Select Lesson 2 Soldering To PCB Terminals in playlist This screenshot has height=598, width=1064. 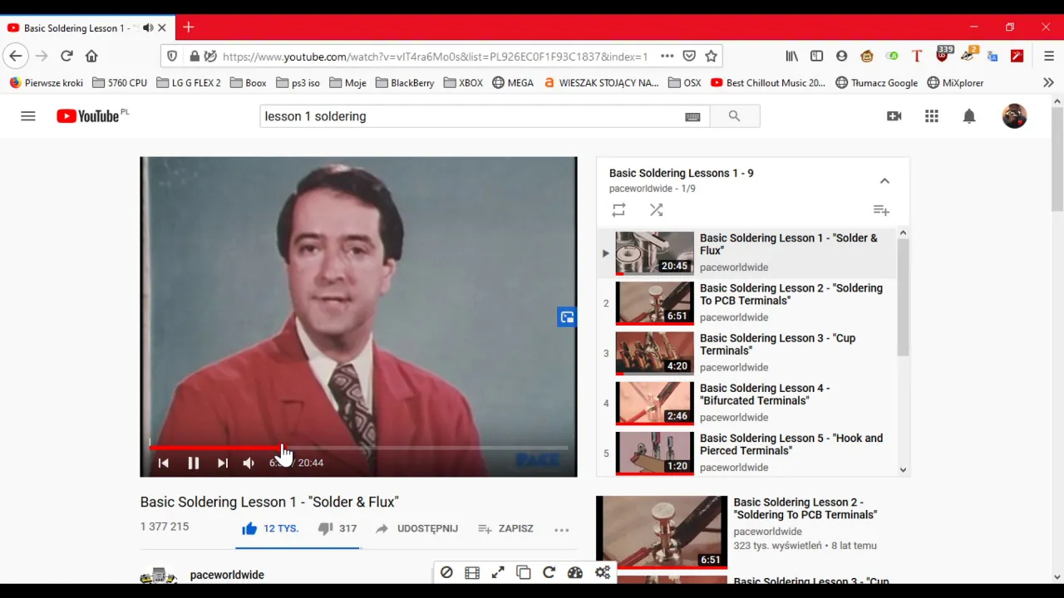[746, 303]
